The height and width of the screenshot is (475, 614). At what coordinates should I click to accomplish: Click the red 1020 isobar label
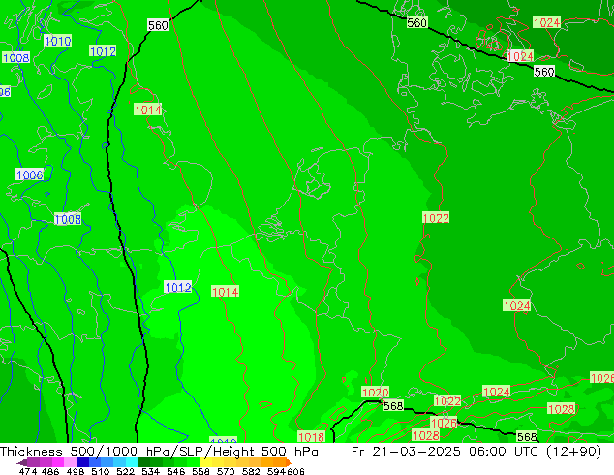coord(375,392)
